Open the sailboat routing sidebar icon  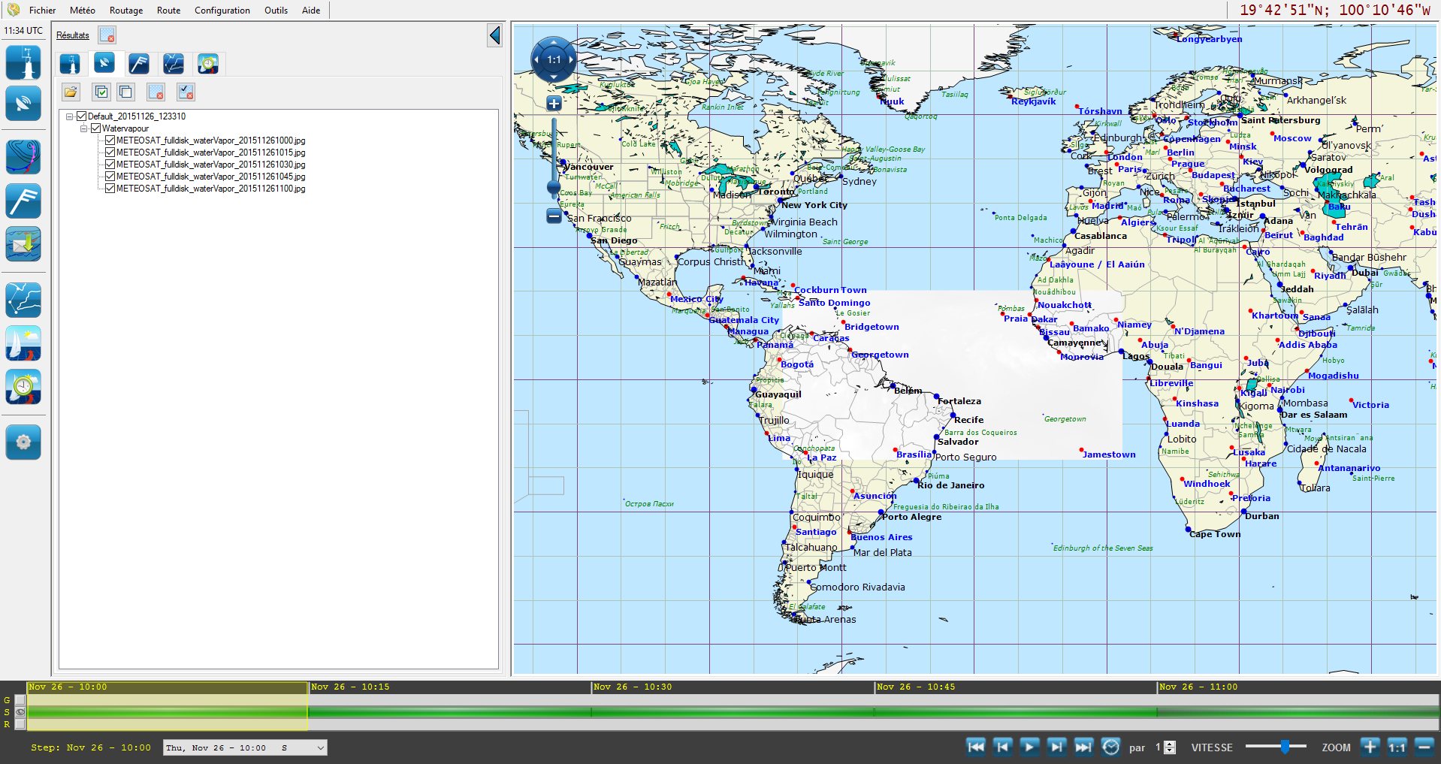click(x=23, y=343)
